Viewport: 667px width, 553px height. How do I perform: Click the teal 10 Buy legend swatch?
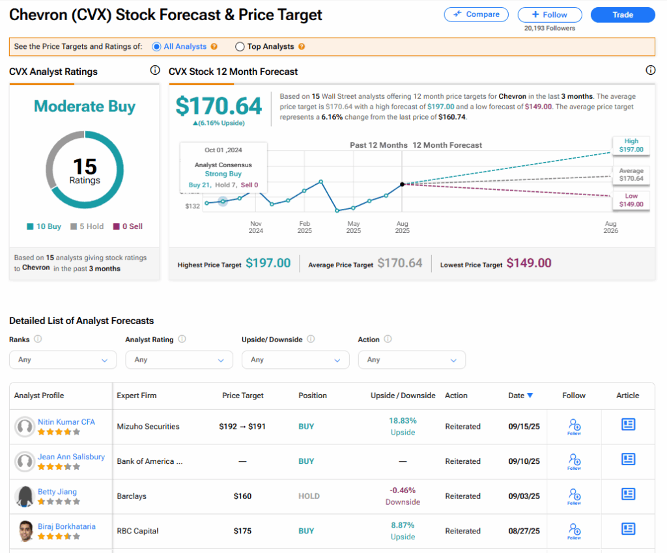coord(30,226)
